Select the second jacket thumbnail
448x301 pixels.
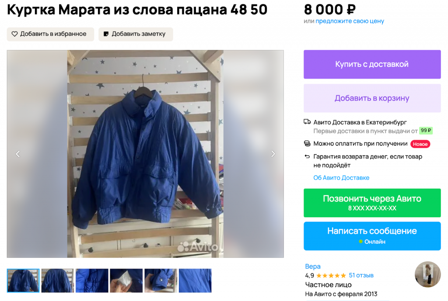coord(57,280)
